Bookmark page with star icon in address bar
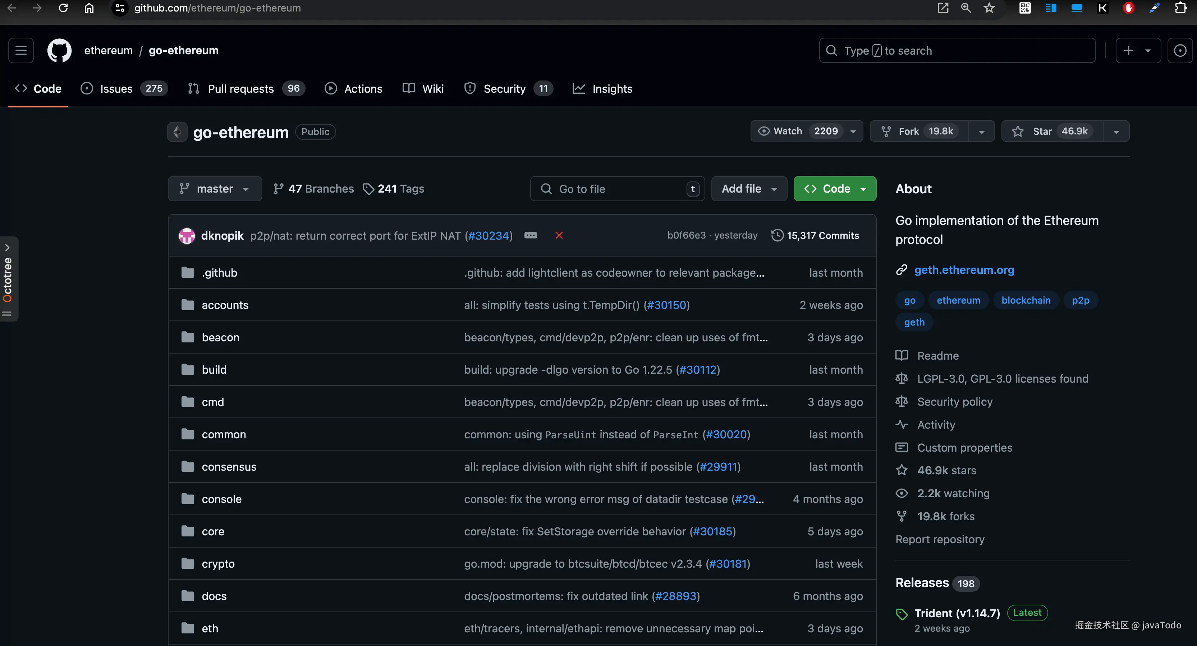The width and height of the screenshot is (1197, 646). [989, 8]
